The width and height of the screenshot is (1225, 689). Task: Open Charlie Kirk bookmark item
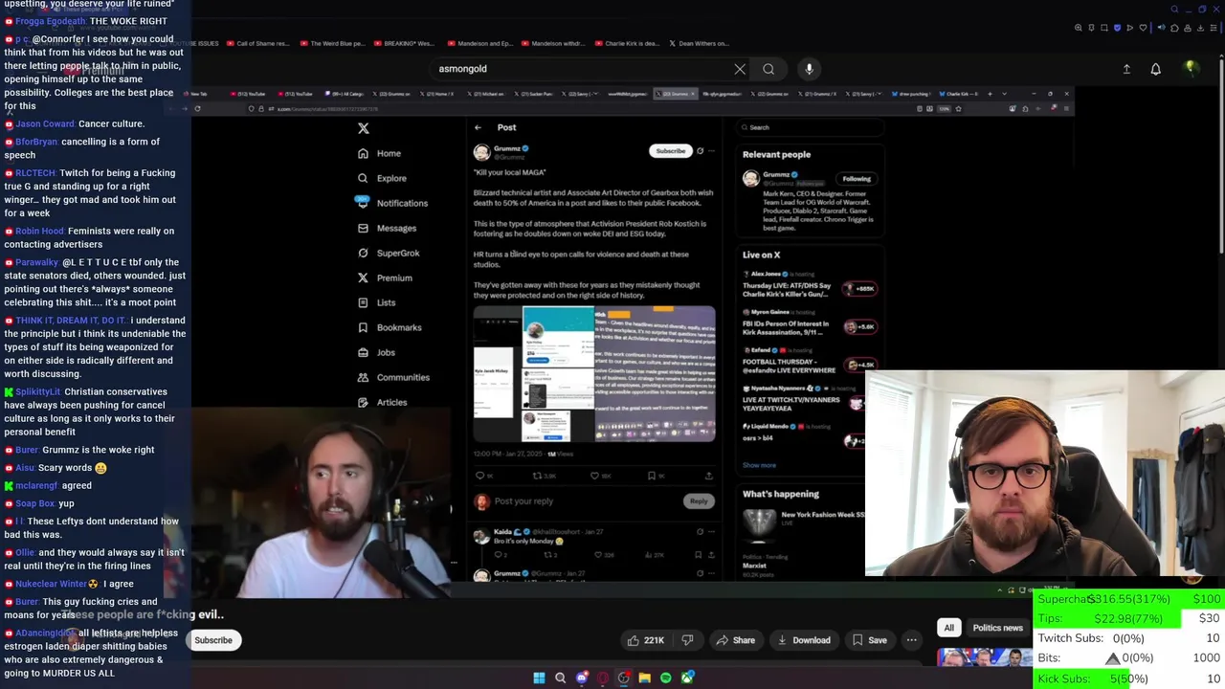point(627,43)
